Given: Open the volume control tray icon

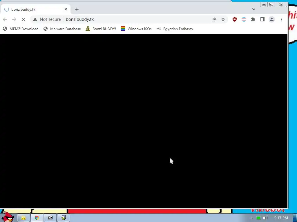Looking at the screenshot, I should click(265, 218).
